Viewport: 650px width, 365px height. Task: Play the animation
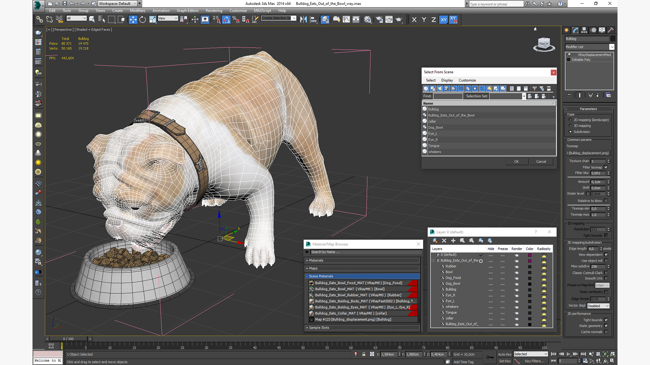click(568, 354)
